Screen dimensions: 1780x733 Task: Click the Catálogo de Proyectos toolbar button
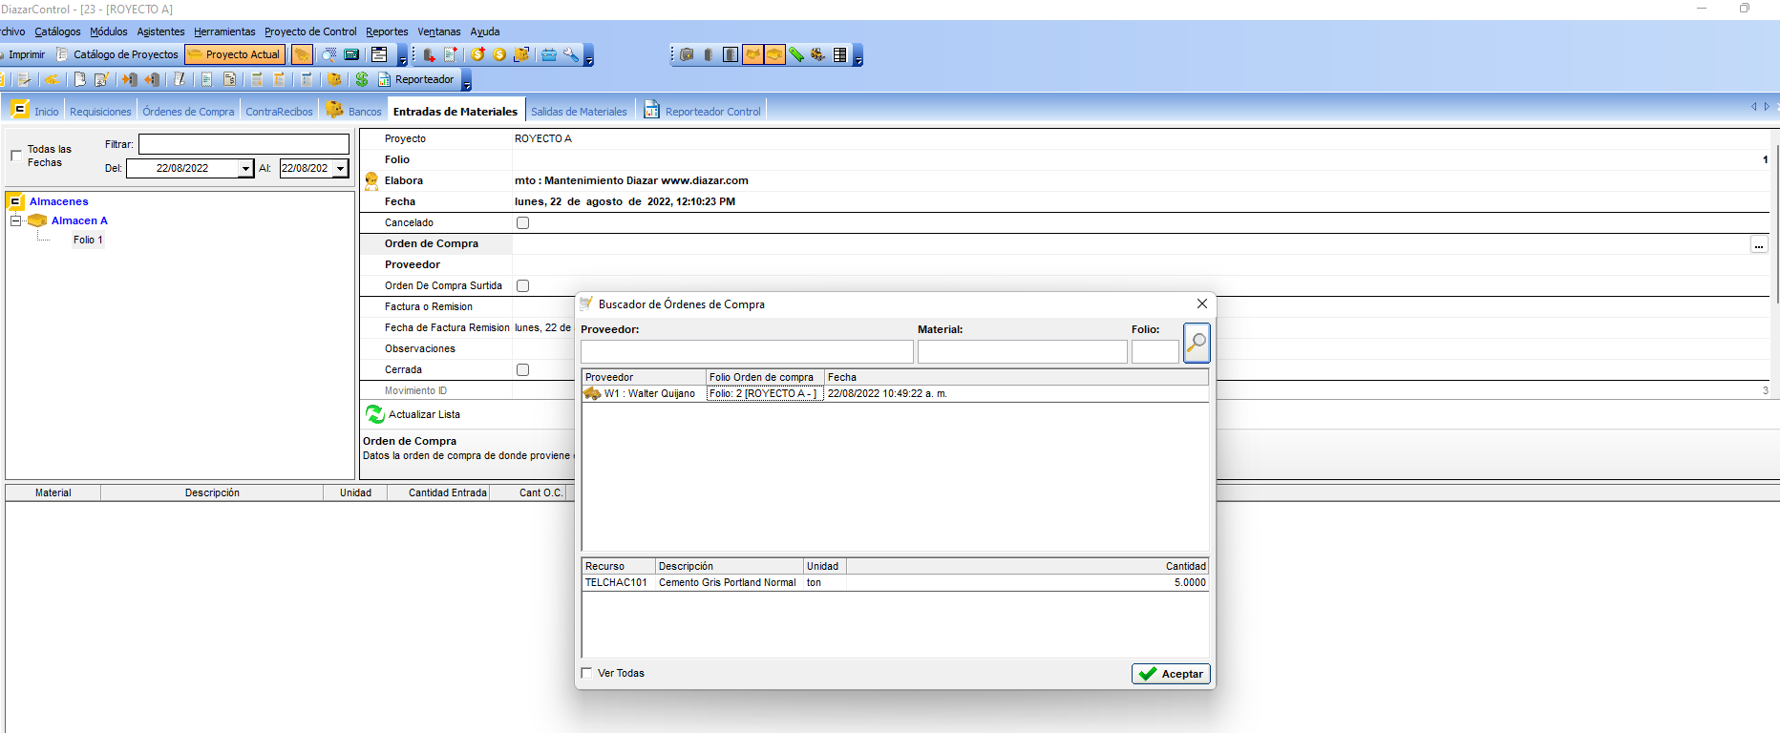pyautogui.click(x=117, y=54)
